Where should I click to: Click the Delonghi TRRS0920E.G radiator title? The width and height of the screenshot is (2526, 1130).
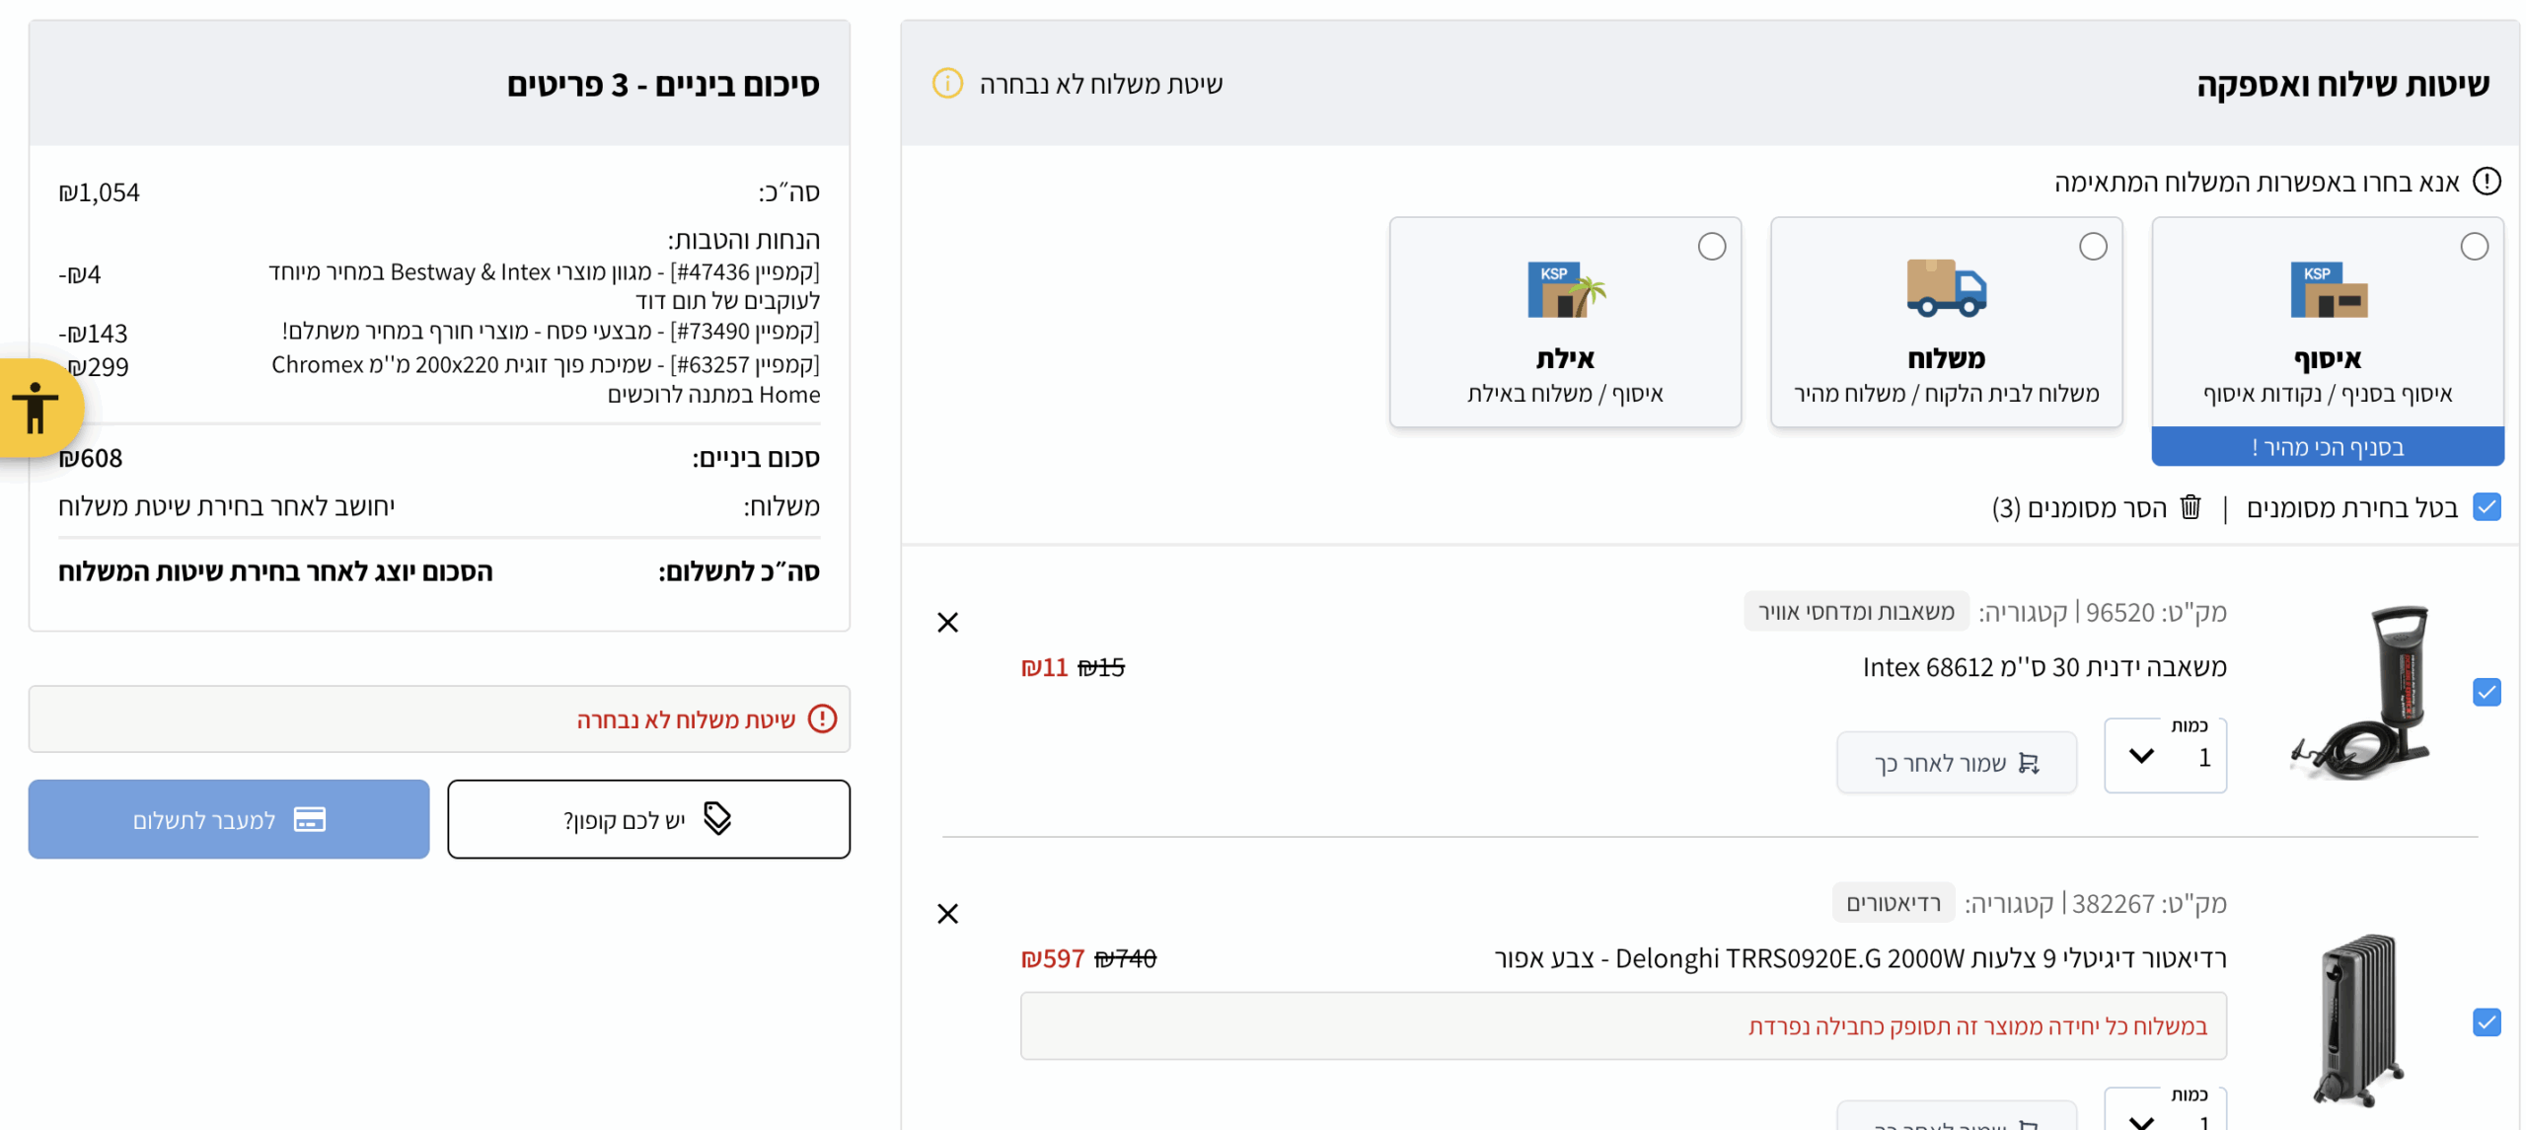coord(1859,958)
